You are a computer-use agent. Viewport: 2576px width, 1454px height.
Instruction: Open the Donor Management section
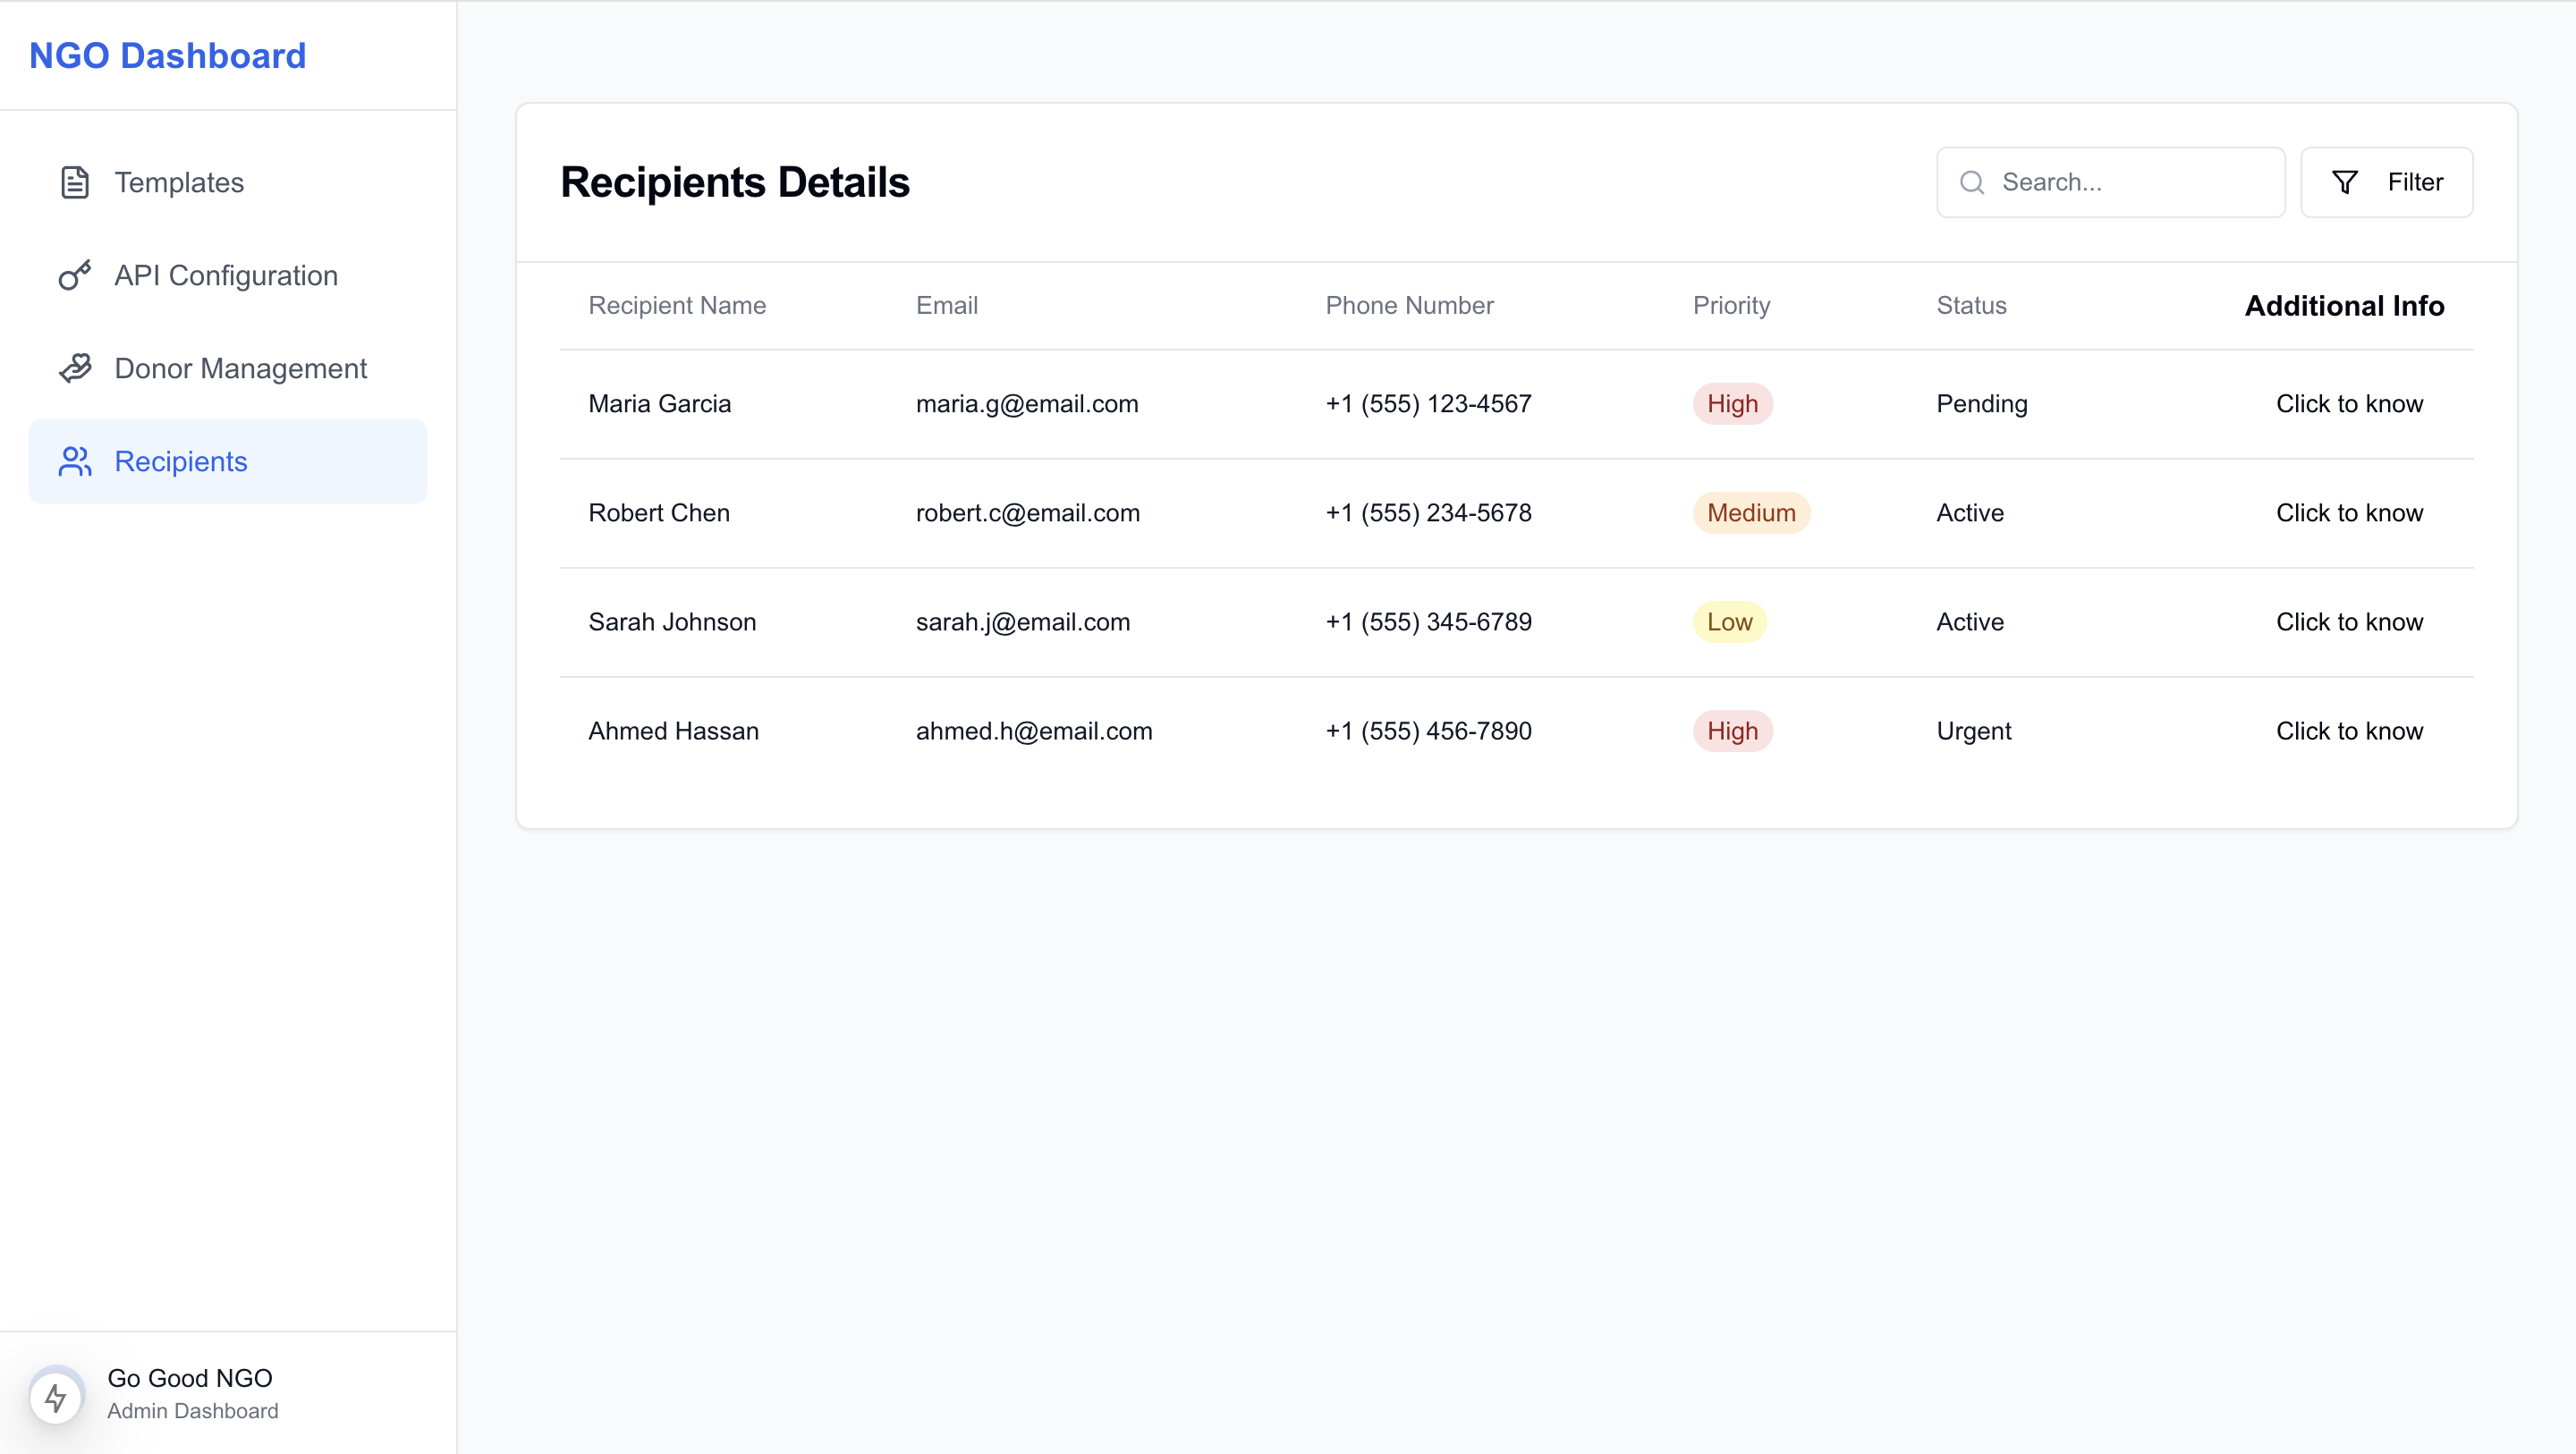click(x=240, y=368)
